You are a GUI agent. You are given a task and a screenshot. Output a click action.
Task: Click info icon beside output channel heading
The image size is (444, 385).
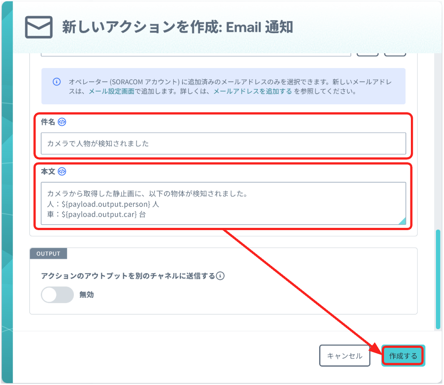coord(220,276)
